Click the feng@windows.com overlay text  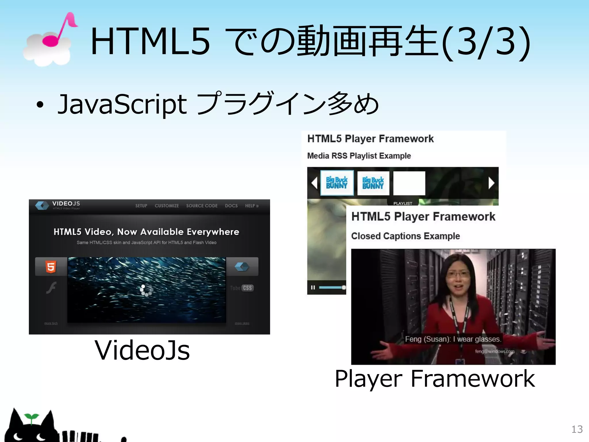tap(495, 351)
